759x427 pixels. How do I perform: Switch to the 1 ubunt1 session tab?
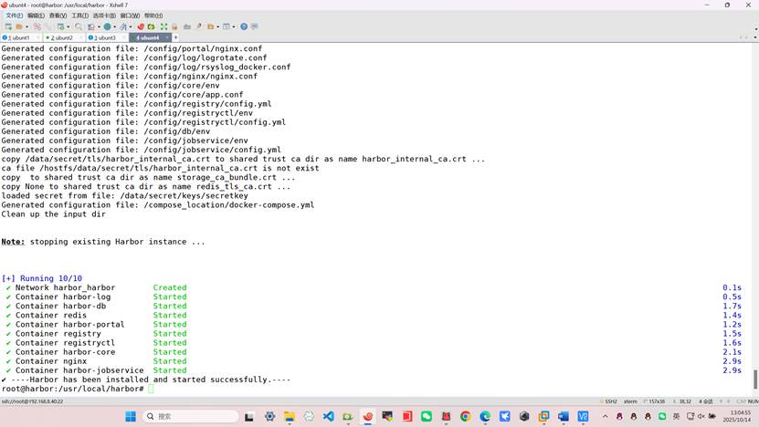[19, 37]
